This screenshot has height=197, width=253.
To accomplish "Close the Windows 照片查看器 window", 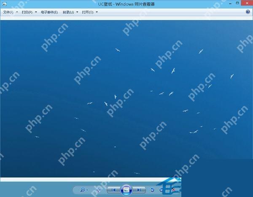I will point(247,3).
